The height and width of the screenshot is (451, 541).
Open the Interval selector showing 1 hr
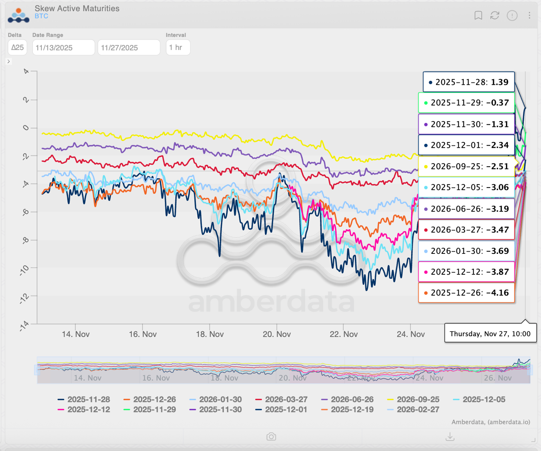pos(178,47)
